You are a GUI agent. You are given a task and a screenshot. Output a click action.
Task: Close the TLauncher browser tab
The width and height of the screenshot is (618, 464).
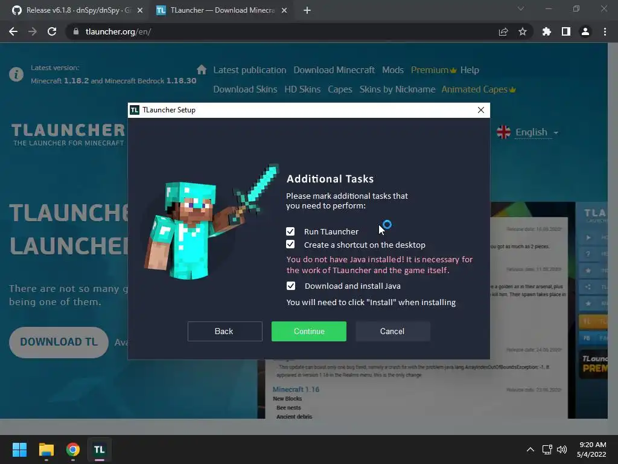[284, 11]
